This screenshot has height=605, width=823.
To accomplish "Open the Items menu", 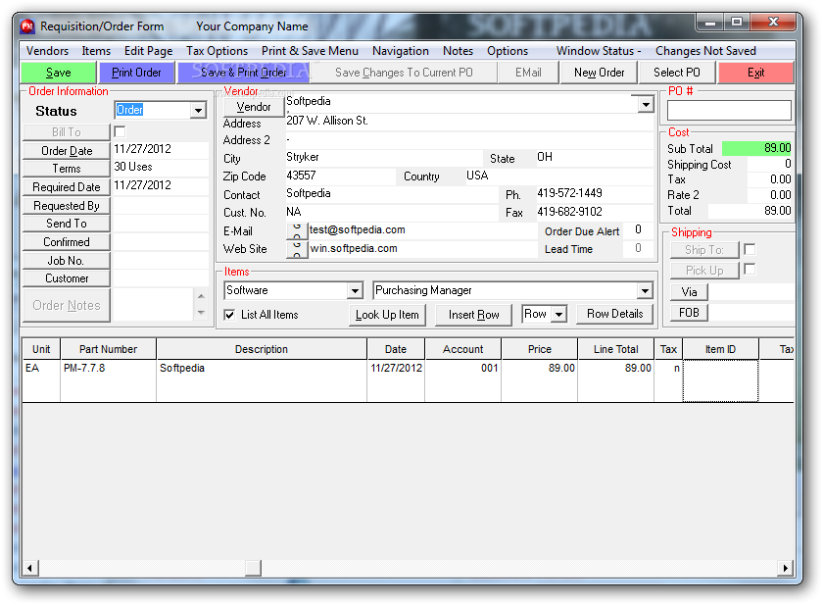I will pos(96,51).
